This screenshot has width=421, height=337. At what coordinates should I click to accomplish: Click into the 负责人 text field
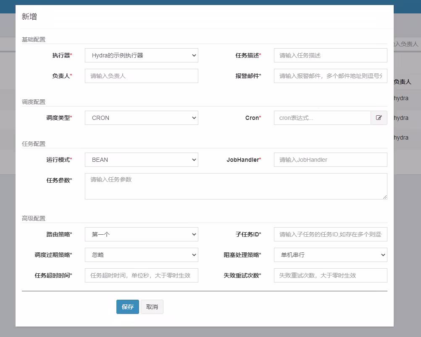coord(141,76)
